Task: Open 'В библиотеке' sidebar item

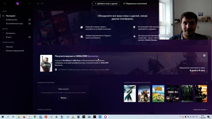Action: (12, 20)
